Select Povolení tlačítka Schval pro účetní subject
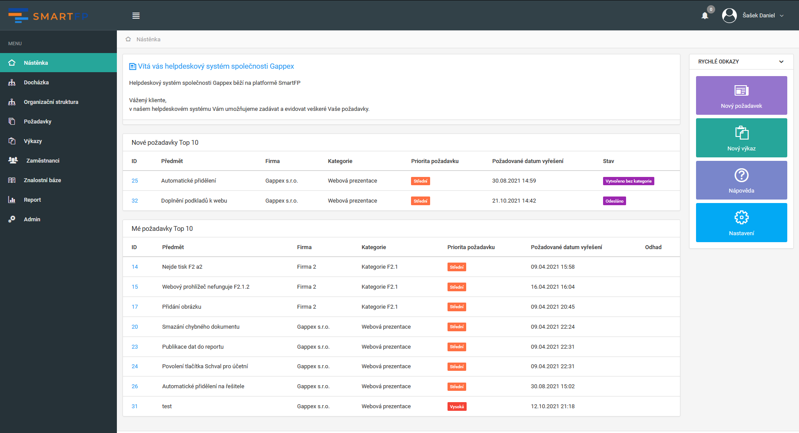Viewport: 799px width, 433px height. [x=205, y=366]
